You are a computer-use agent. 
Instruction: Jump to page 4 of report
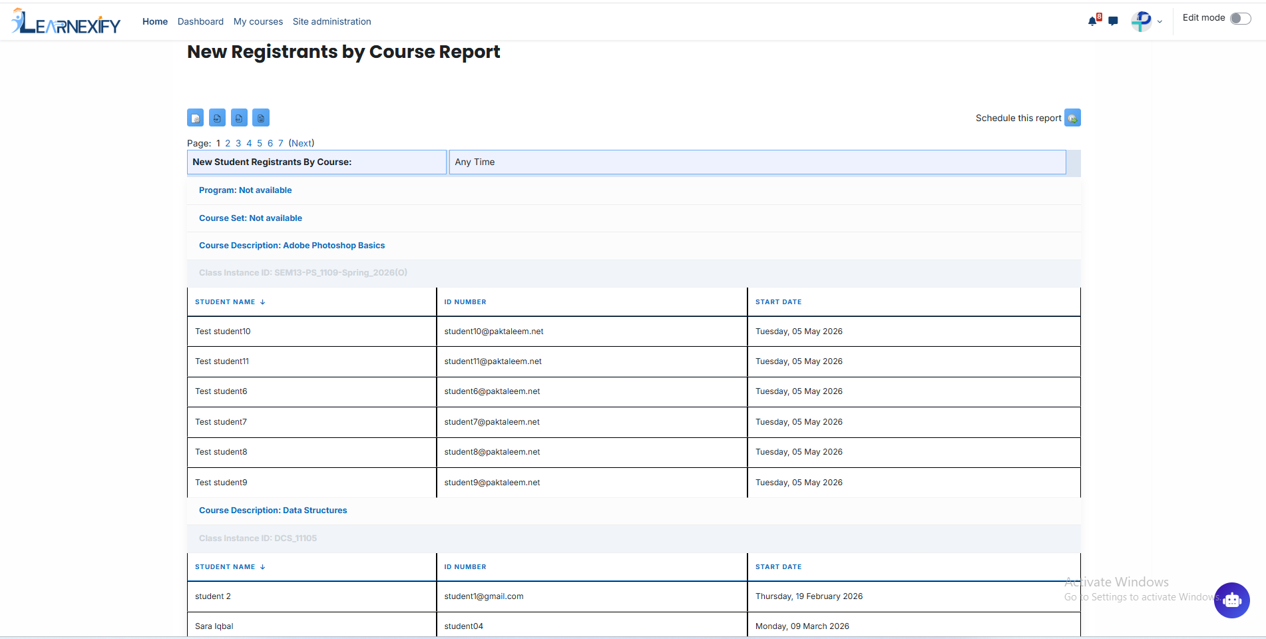click(x=249, y=143)
